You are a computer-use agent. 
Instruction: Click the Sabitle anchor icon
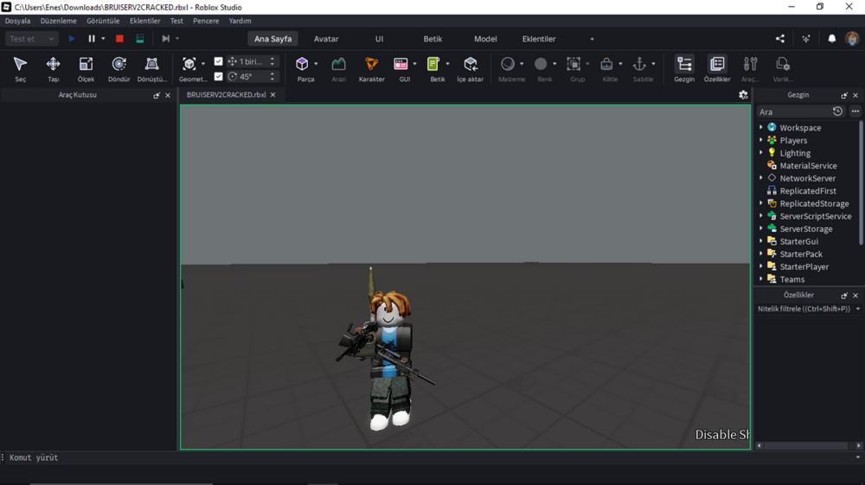click(x=639, y=64)
